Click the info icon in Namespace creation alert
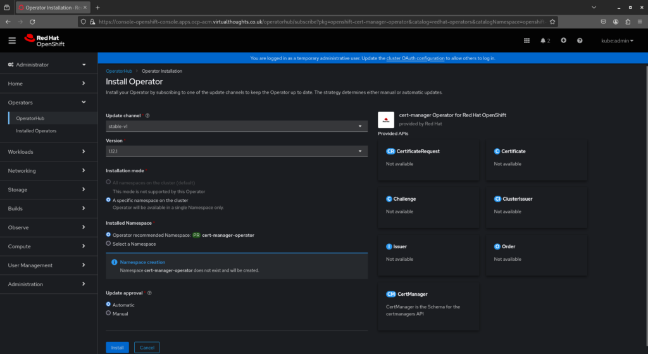 coord(115,262)
